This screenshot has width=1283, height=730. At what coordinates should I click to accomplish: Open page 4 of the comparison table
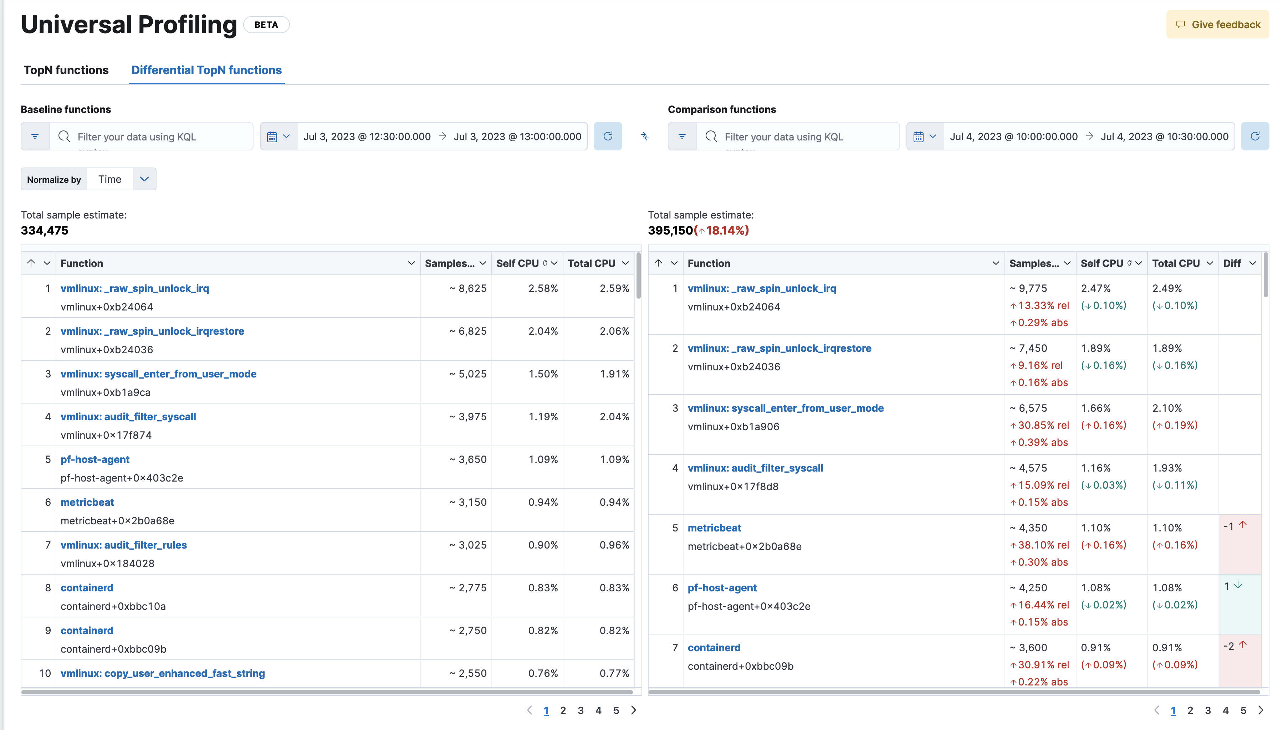[1225, 710]
